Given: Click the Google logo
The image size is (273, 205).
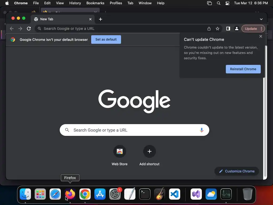Looking at the screenshot, I should coord(134,101).
